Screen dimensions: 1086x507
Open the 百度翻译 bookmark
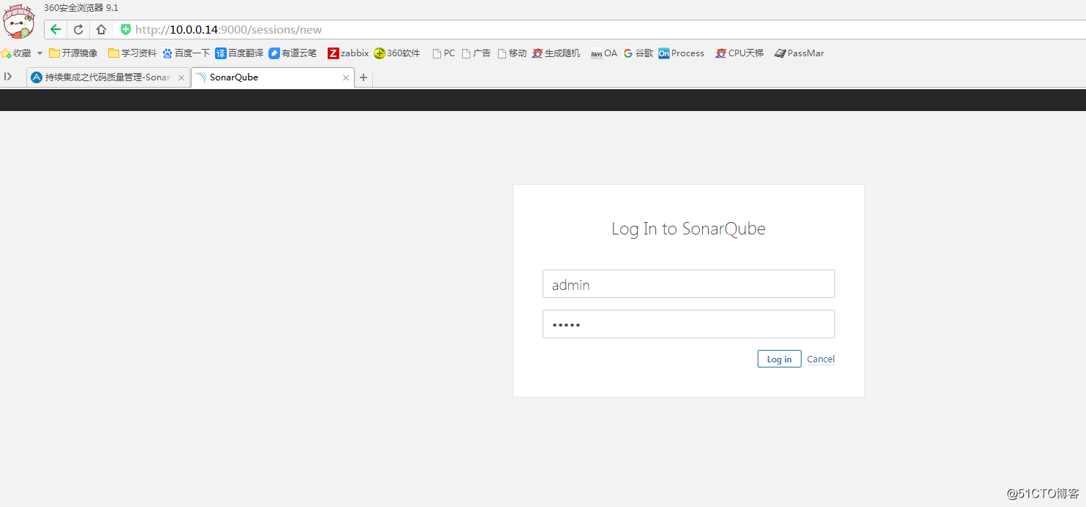point(239,53)
